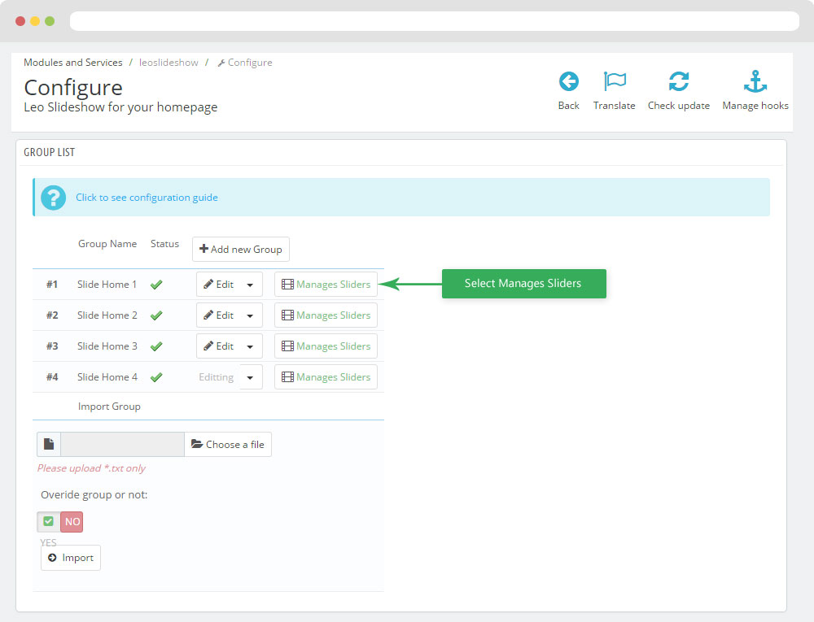814x622 pixels.
Task: Click the import file name field
Action: coord(123,444)
